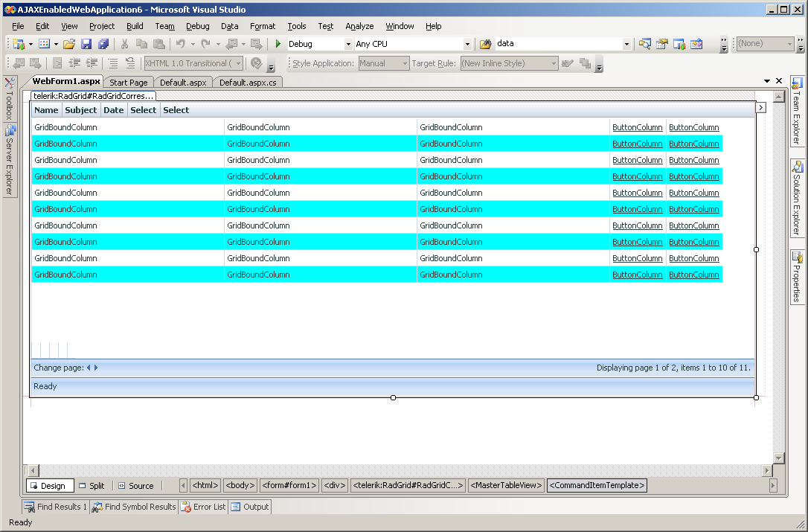
Task: Open the active document list dropdown arrow
Action: click(x=767, y=81)
